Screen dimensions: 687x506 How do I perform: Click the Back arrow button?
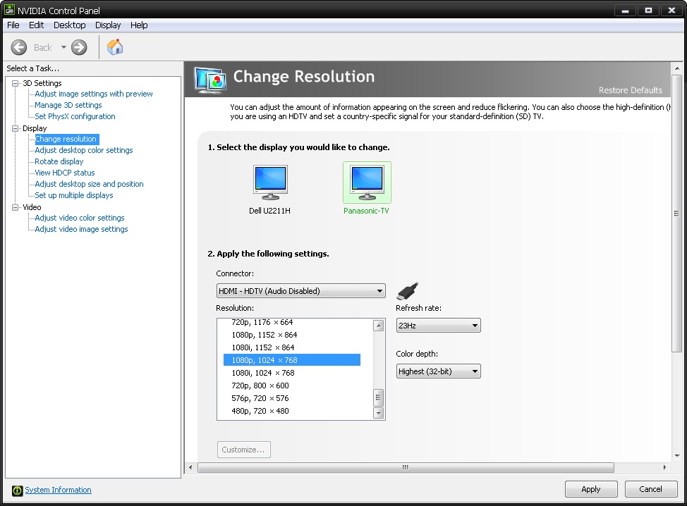[19, 47]
